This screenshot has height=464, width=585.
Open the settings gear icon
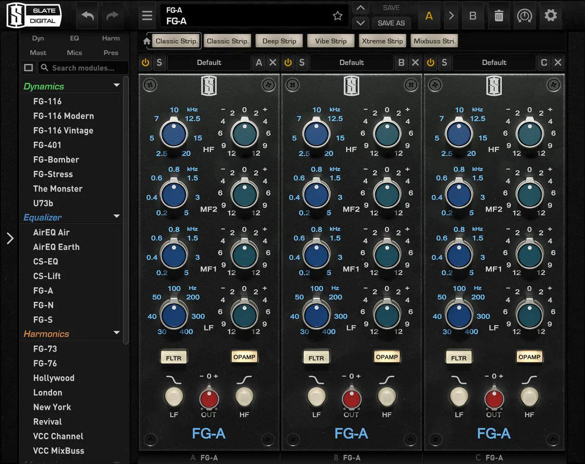[550, 15]
